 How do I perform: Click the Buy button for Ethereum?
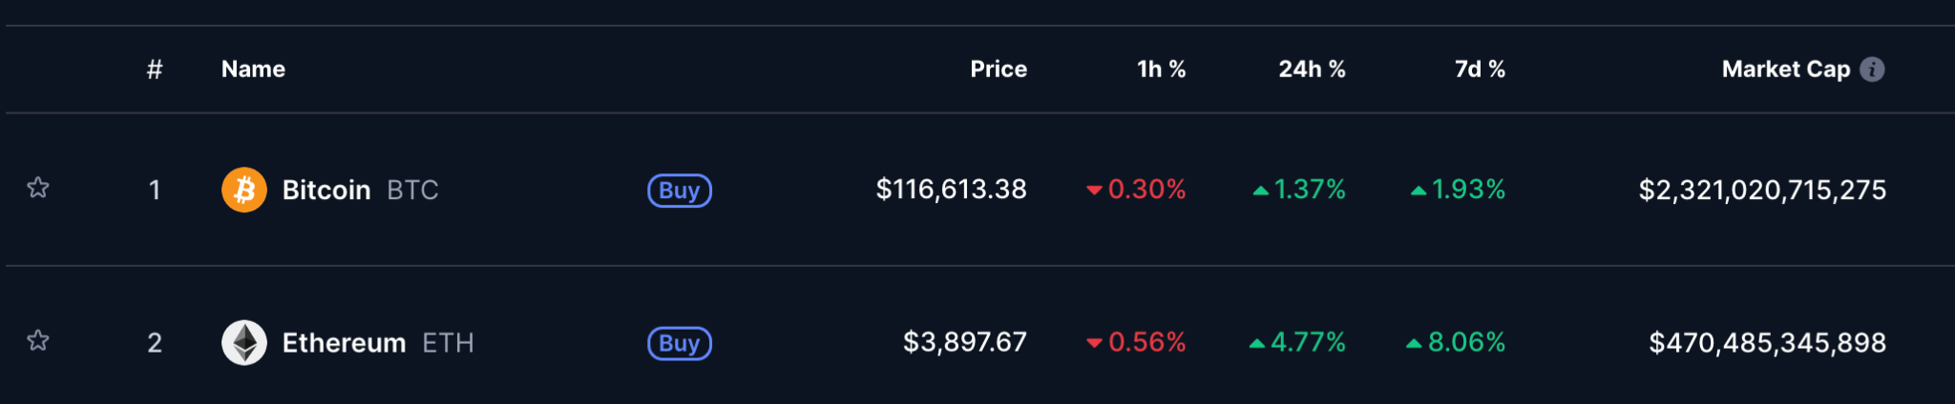coord(680,343)
